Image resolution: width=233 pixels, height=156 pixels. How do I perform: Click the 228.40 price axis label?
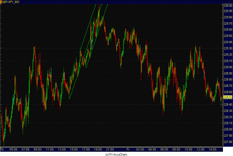pyautogui.click(x=228, y=105)
